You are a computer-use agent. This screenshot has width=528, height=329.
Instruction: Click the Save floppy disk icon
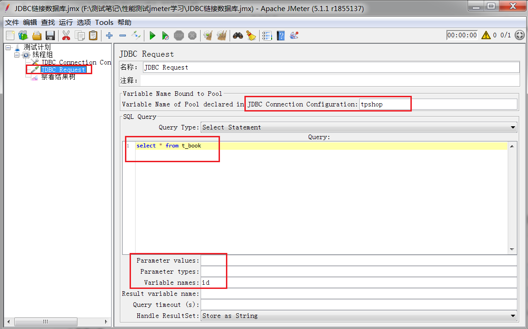click(x=50, y=35)
